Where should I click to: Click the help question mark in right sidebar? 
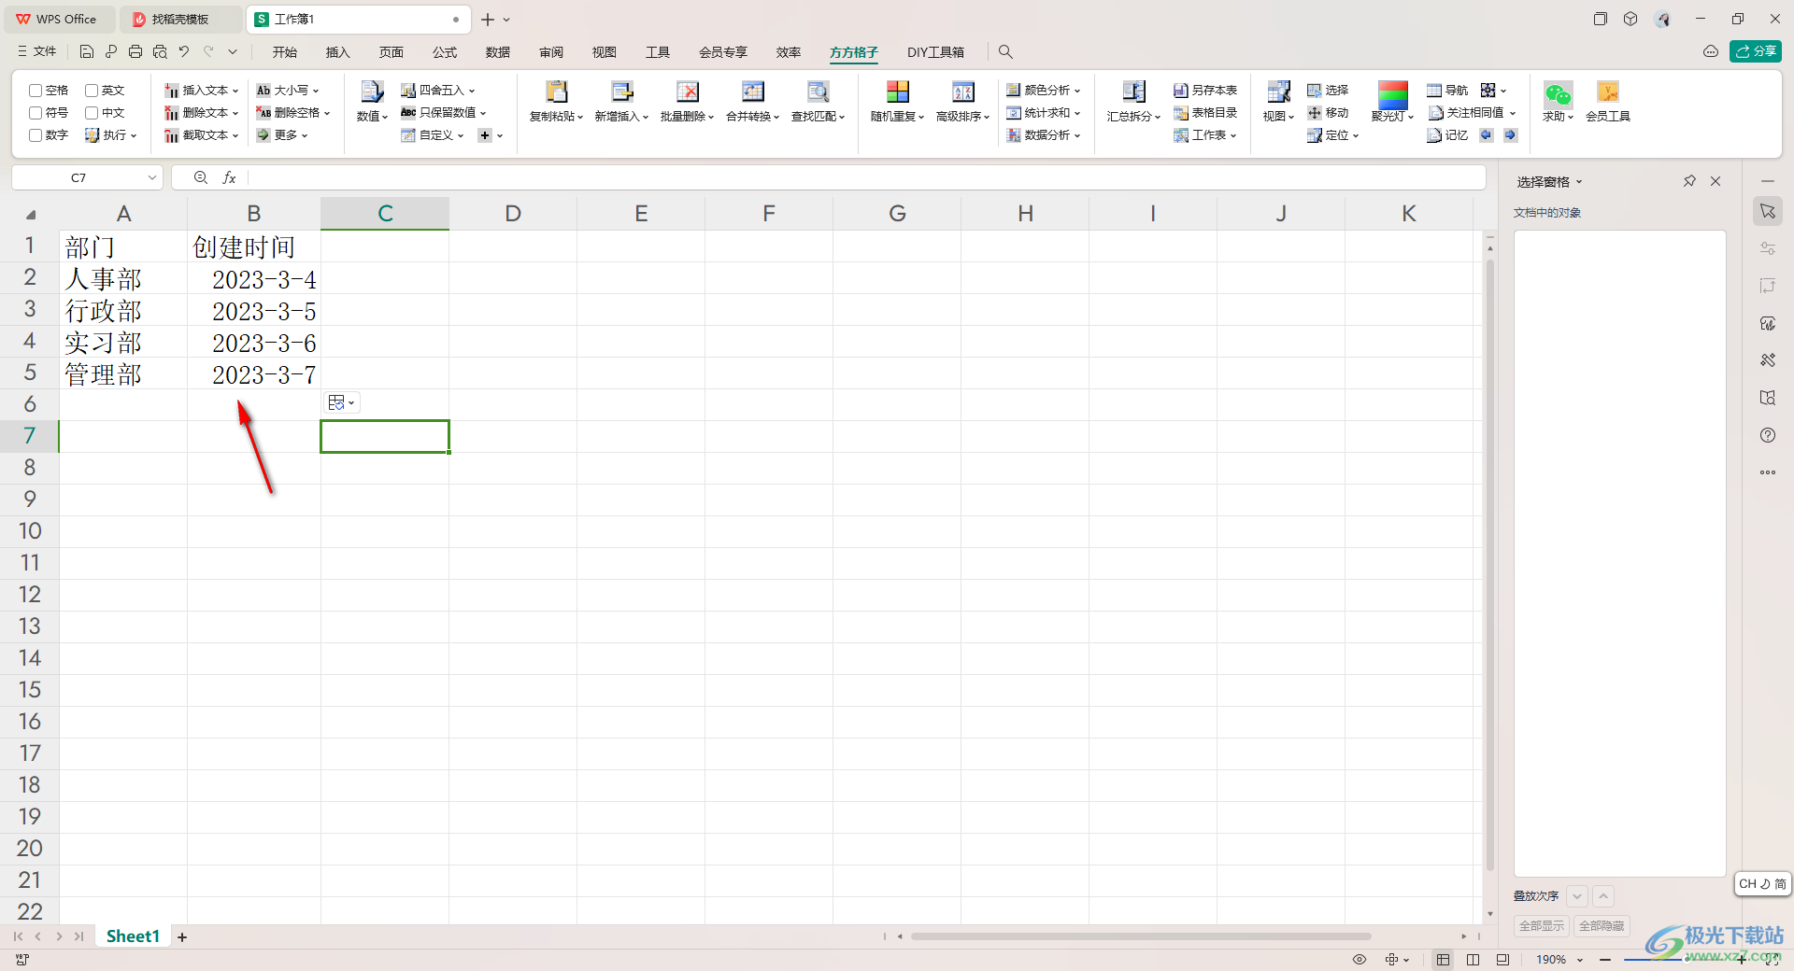coord(1768,435)
